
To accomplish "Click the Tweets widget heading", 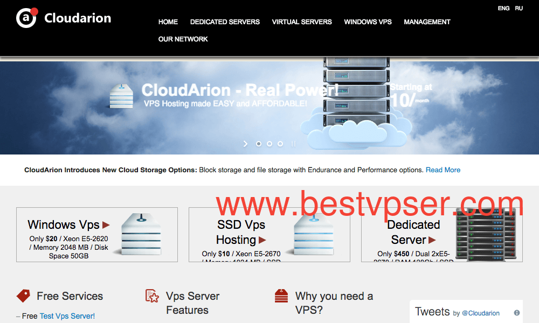I will pos(432,312).
